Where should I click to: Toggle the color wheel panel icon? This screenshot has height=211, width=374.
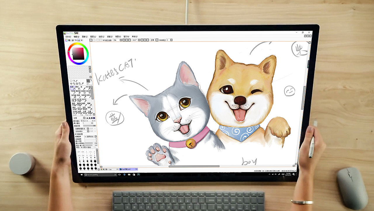[66, 40]
